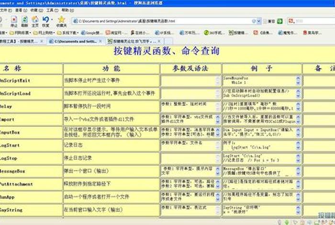The height and width of the screenshot is (225, 335).
Task: Click the 停止日志记录 description
Action: pos(78,158)
